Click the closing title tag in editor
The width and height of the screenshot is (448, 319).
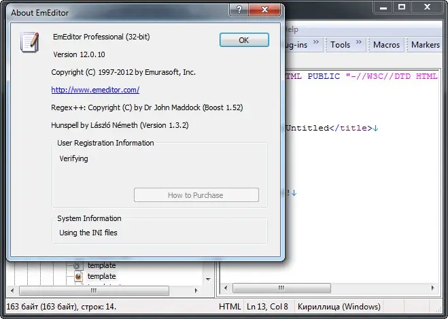351,128
